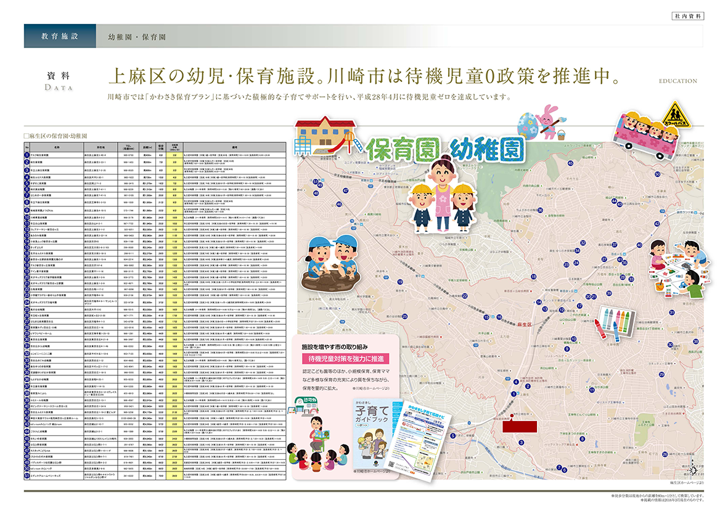Click the number 9 badge in table
The height and width of the screenshot is (514, 728).
click(x=27, y=210)
